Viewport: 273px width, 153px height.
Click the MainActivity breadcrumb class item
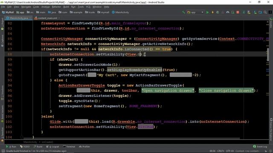120,12
